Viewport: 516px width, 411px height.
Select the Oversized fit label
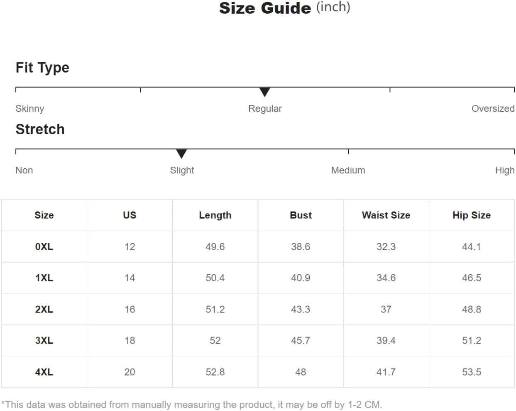tap(493, 108)
